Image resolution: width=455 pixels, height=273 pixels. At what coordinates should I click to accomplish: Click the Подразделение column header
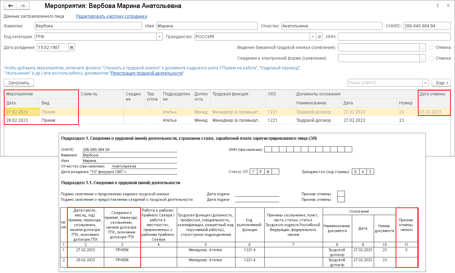click(177, 99)
